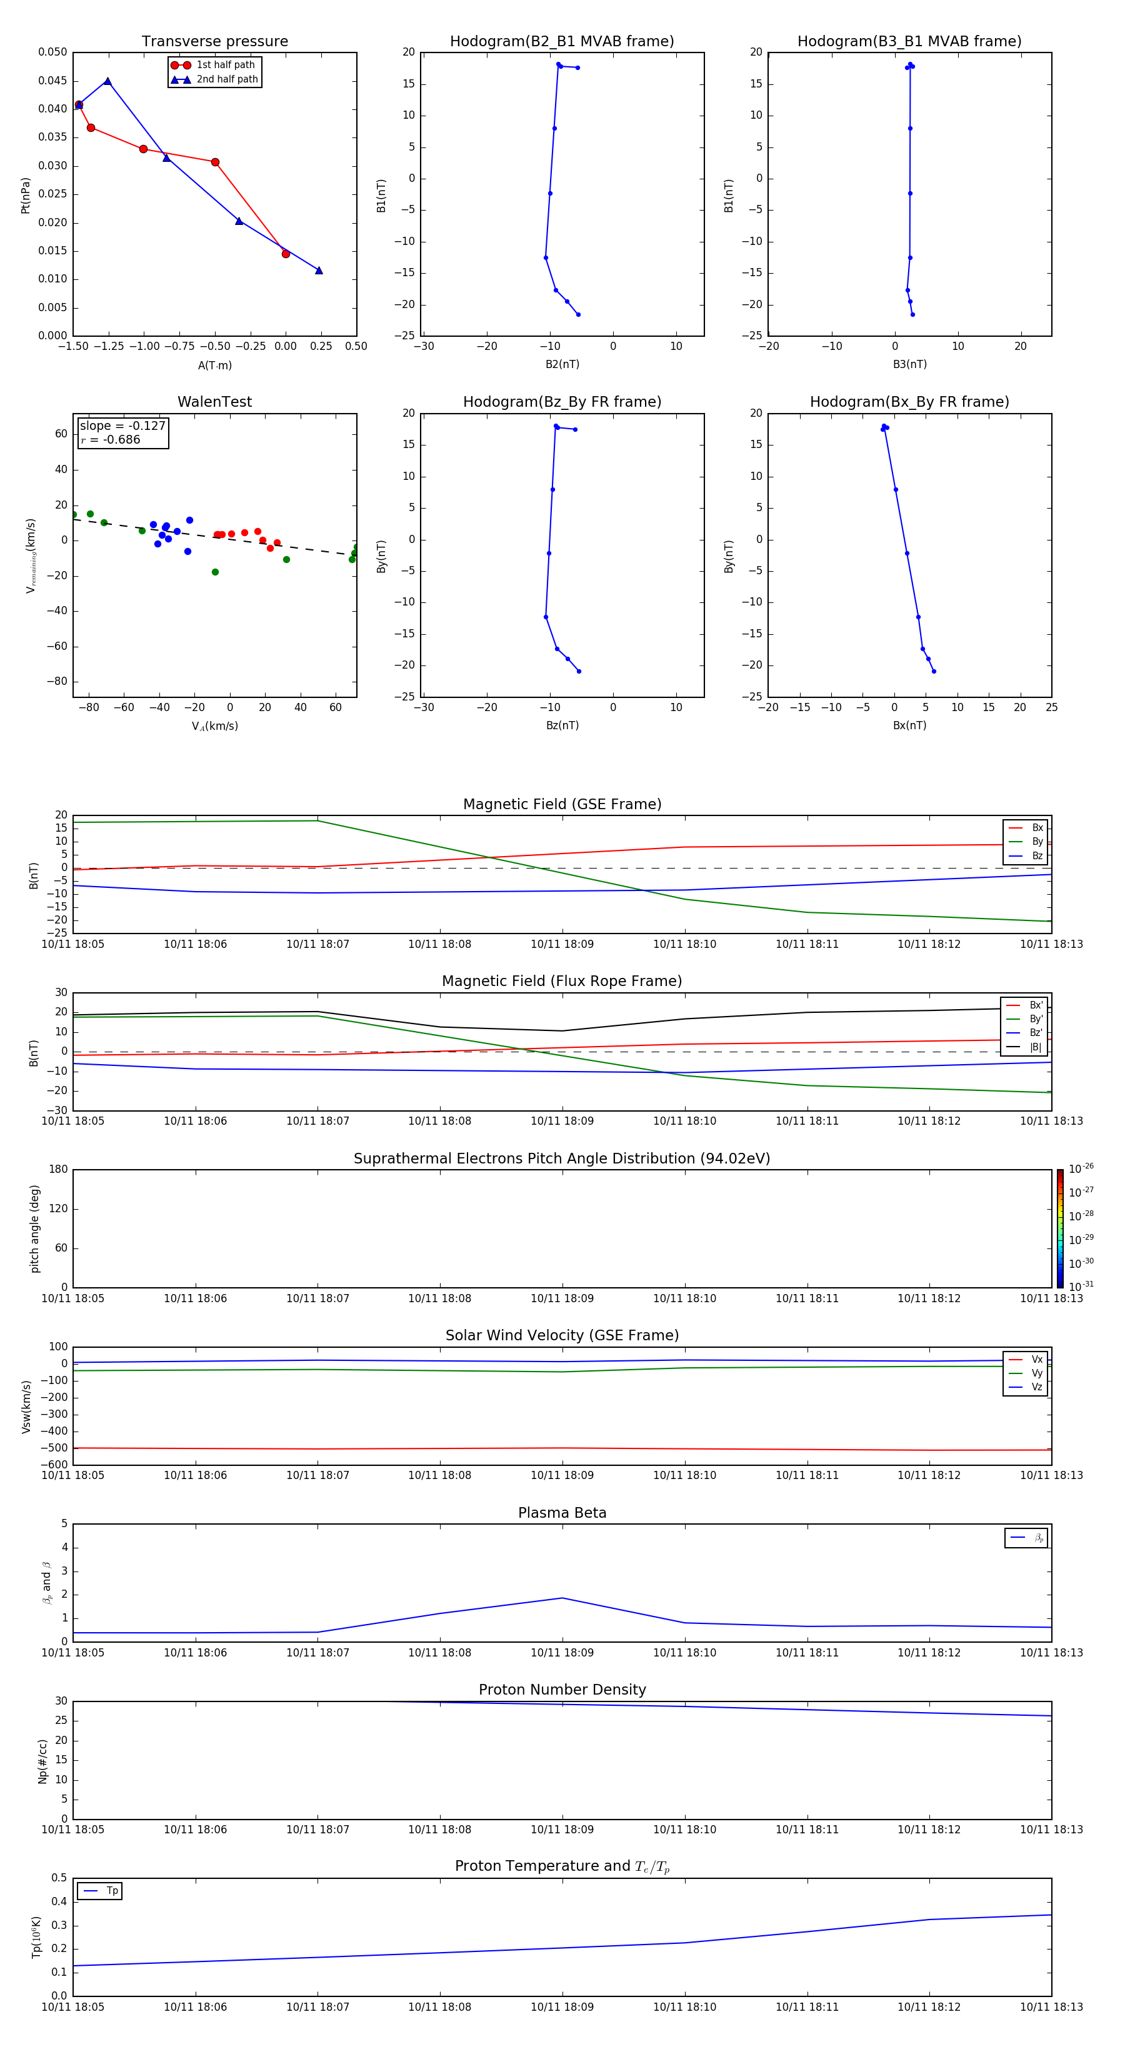Select "Bz'" in the Flux Rope legend

(1025, 1033)
